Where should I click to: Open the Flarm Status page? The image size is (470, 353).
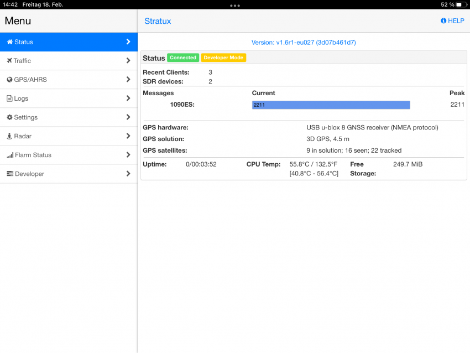(69, 155)
